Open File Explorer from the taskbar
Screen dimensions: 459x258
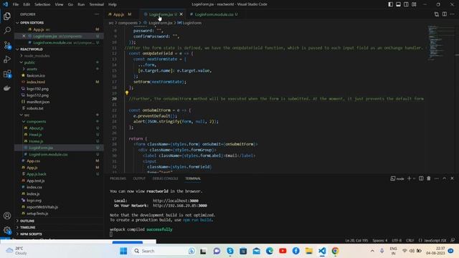pos(309,251)
